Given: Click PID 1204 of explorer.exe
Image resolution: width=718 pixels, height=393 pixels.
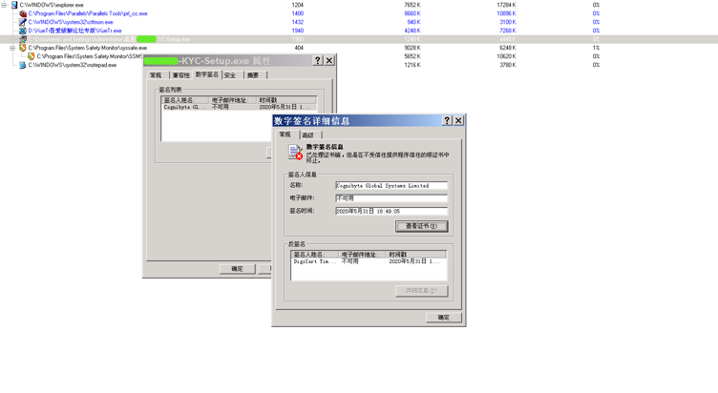Looking at the screenshot, I should pos(298,5).
